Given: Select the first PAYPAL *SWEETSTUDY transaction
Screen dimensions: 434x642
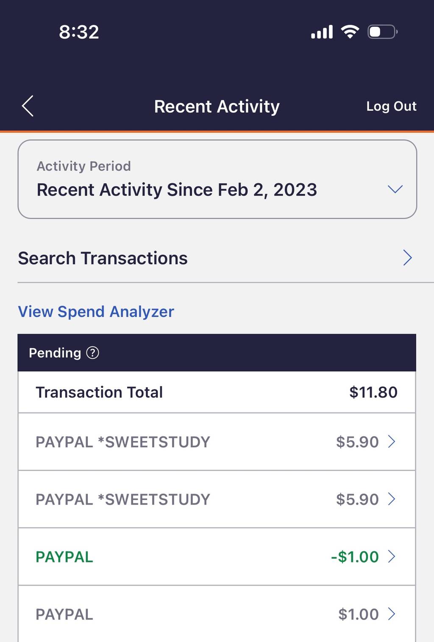Looking at the screenshot, I should point(217,441).
